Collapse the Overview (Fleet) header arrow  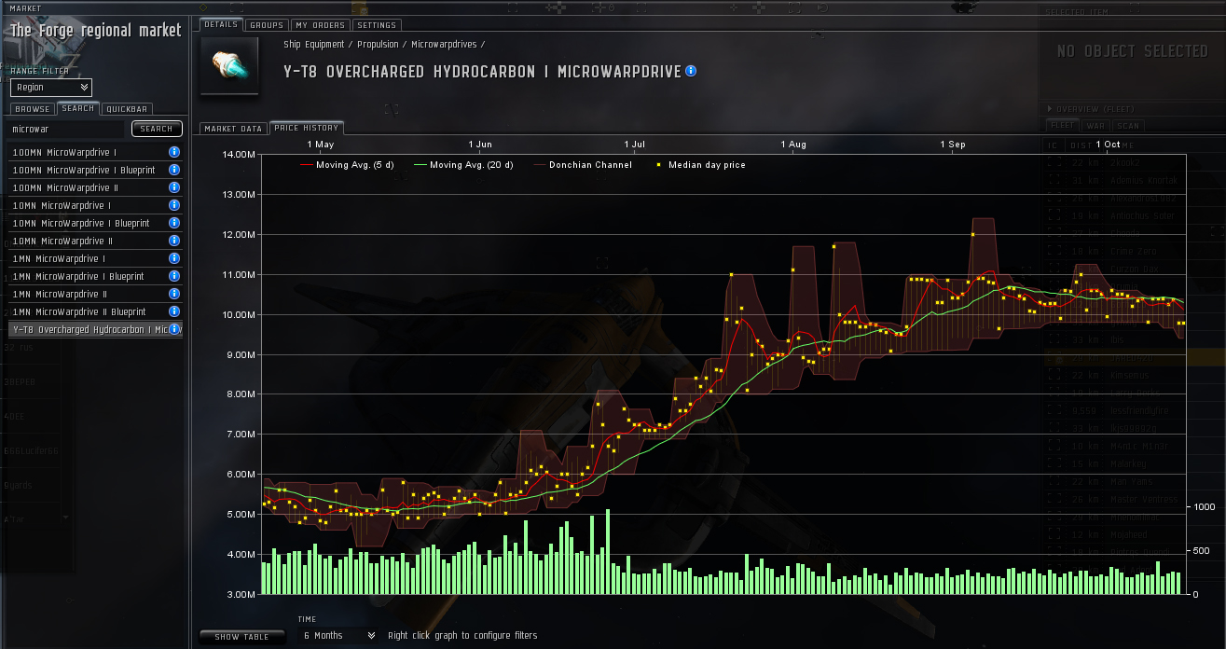(1051, 109)
